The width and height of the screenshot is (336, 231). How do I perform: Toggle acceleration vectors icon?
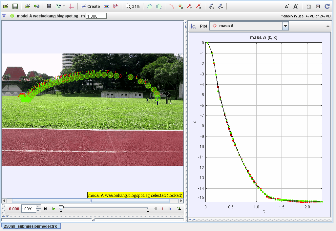(199, 7)
